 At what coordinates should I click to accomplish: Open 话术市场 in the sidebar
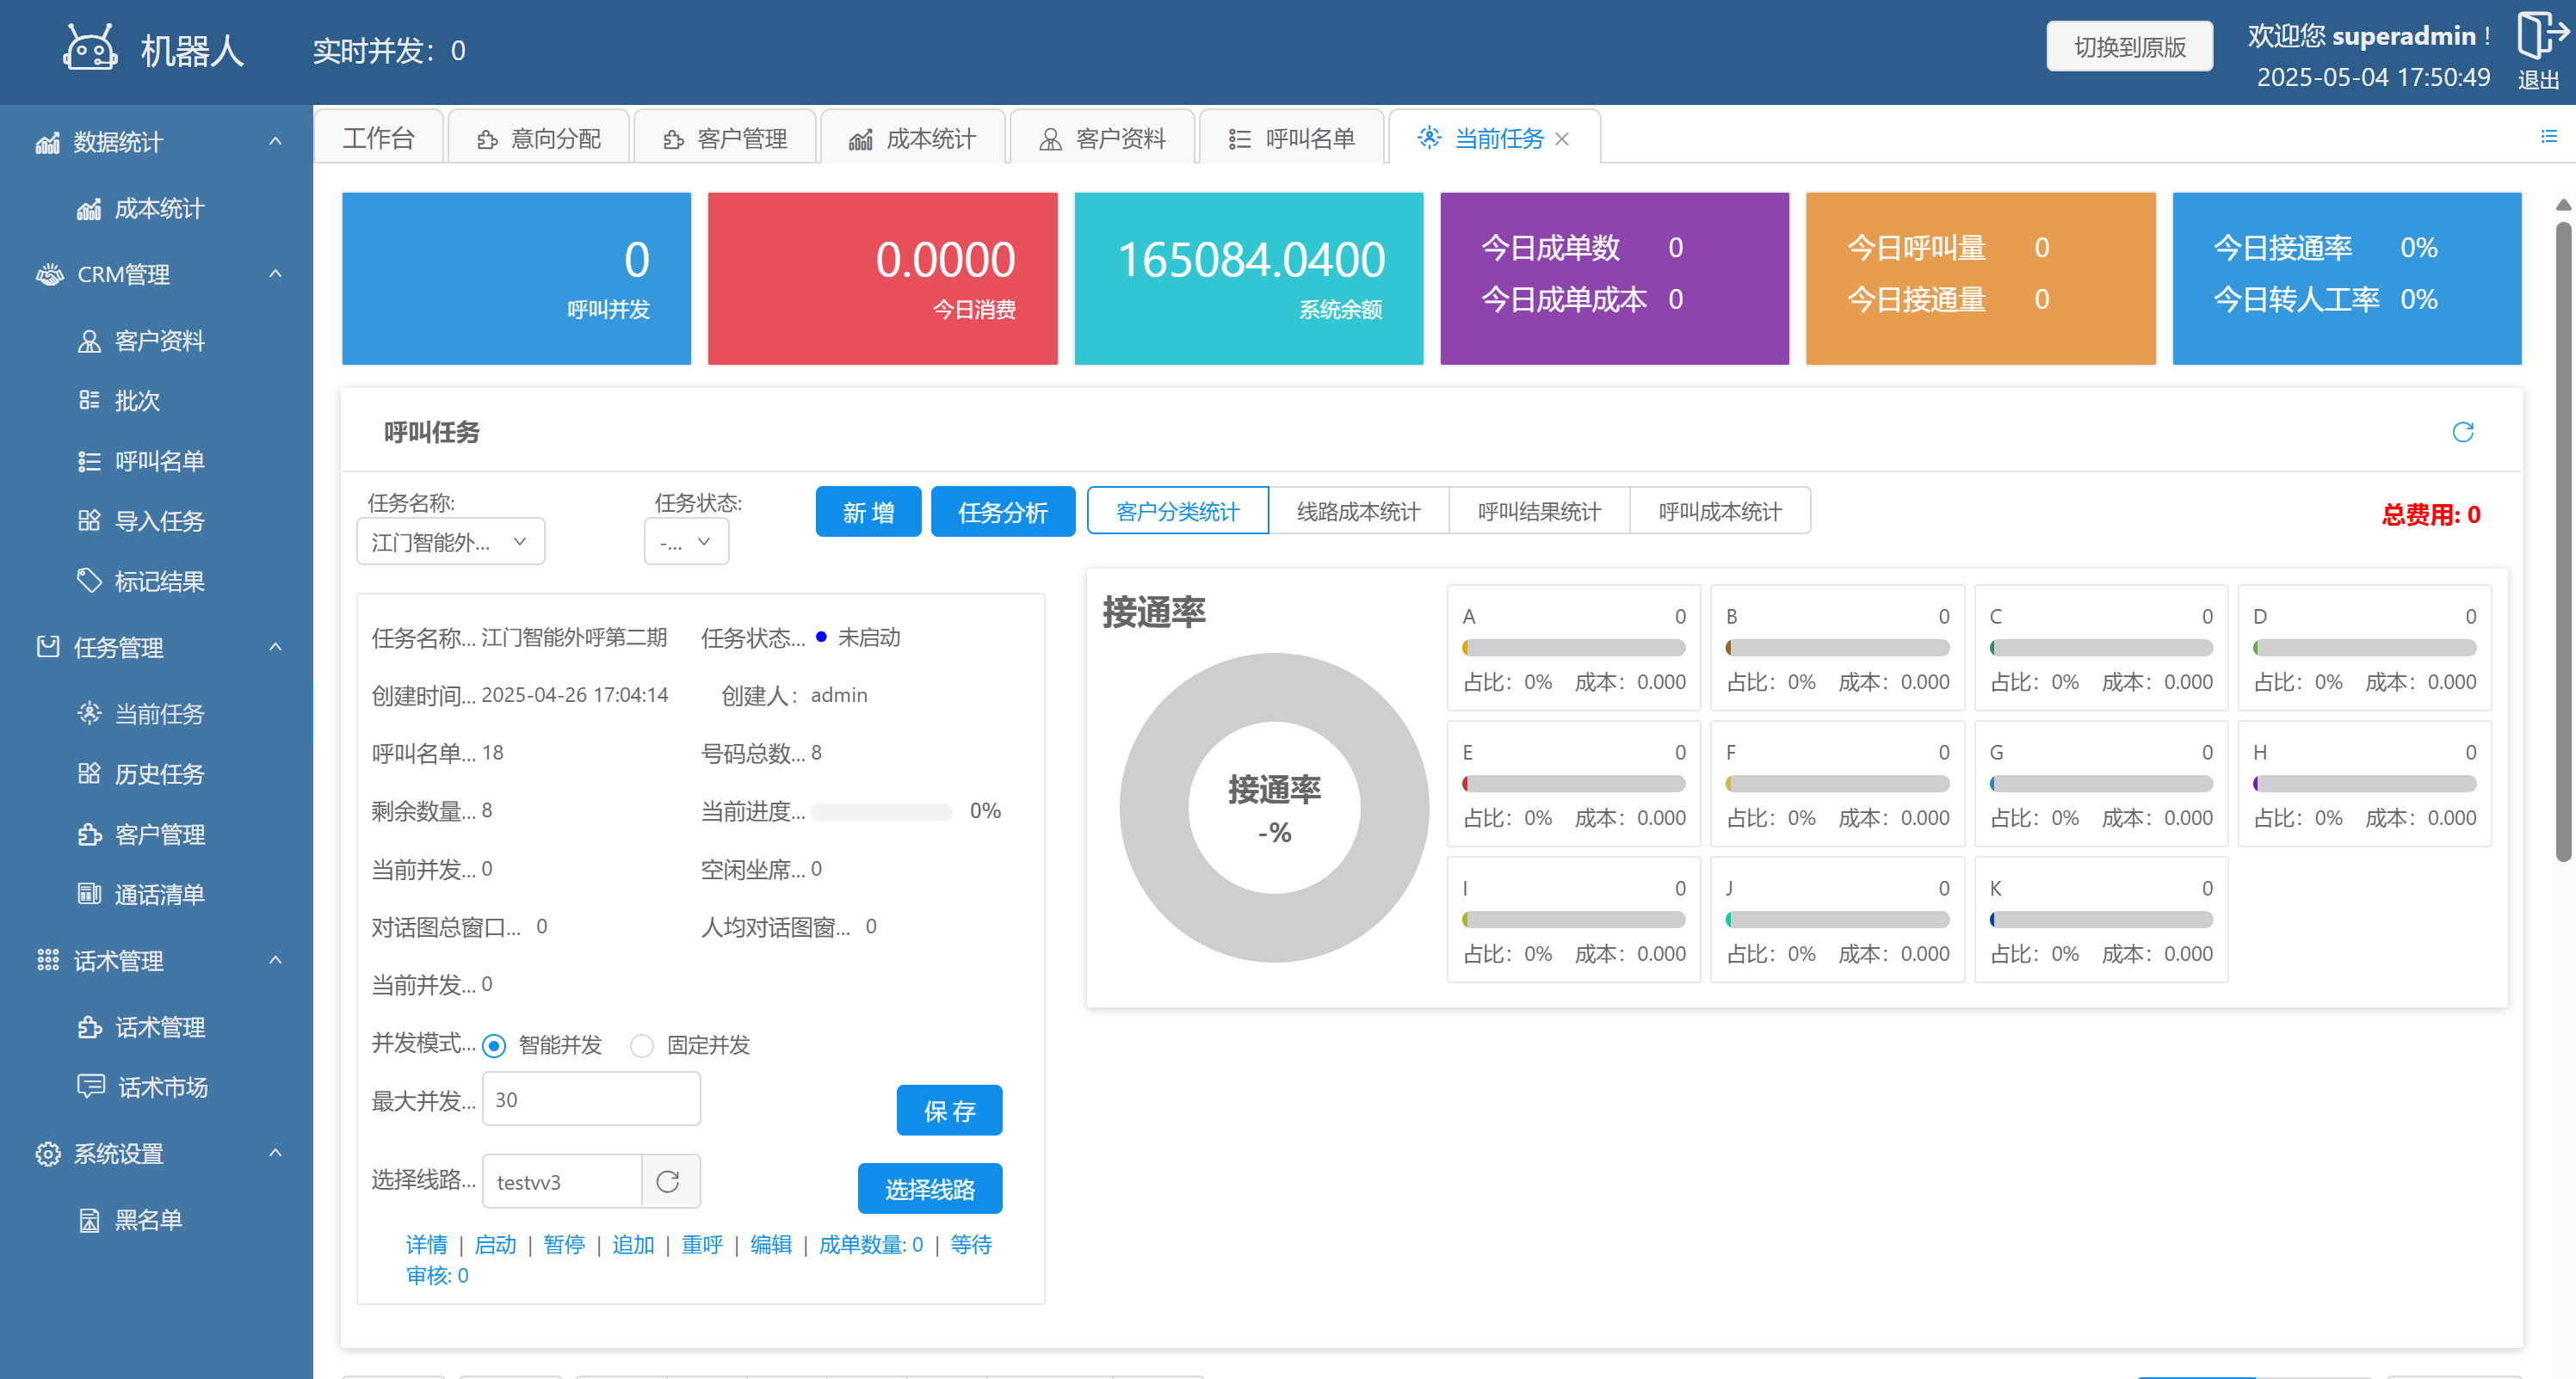point(162,1087)
